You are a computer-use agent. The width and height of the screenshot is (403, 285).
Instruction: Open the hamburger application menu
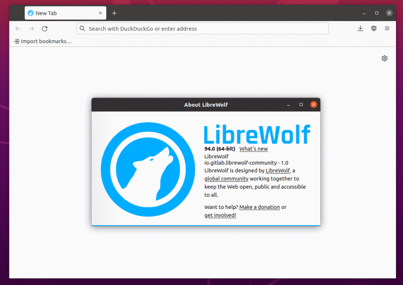387,28
